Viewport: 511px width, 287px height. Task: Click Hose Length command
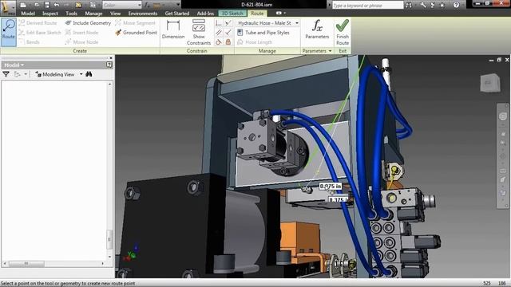255,42
